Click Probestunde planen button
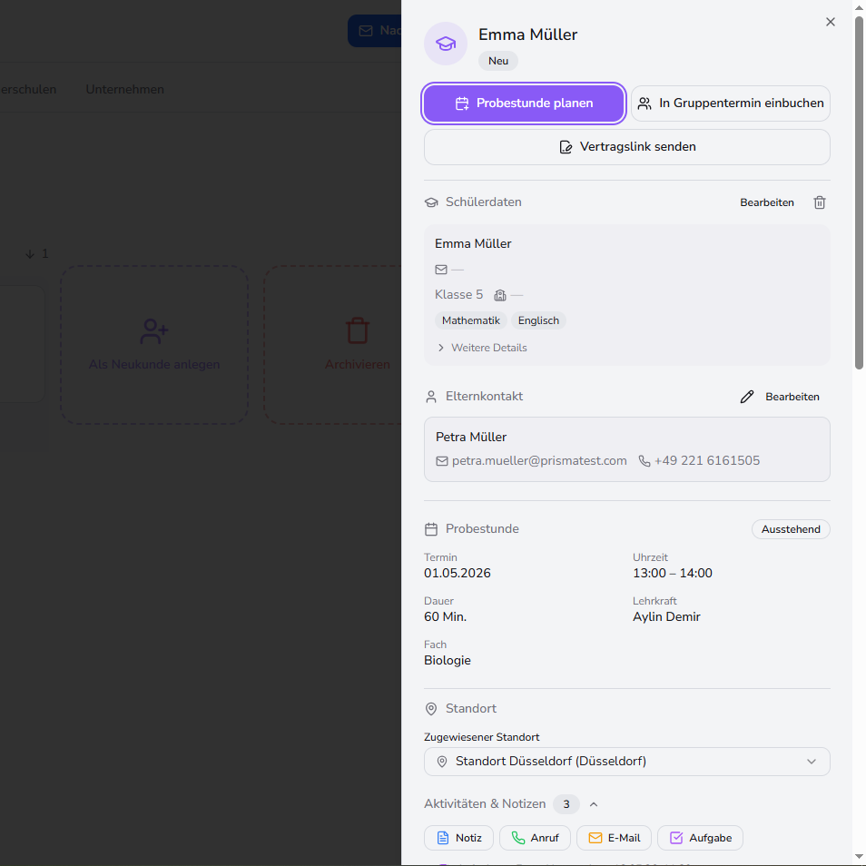 [x=524, y=103]
